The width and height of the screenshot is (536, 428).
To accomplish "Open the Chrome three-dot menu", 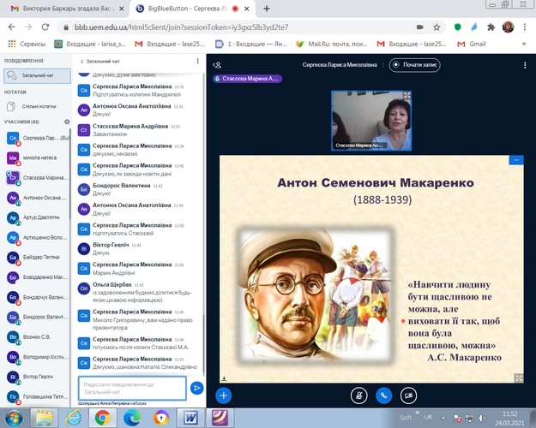I will coord(525,27).
